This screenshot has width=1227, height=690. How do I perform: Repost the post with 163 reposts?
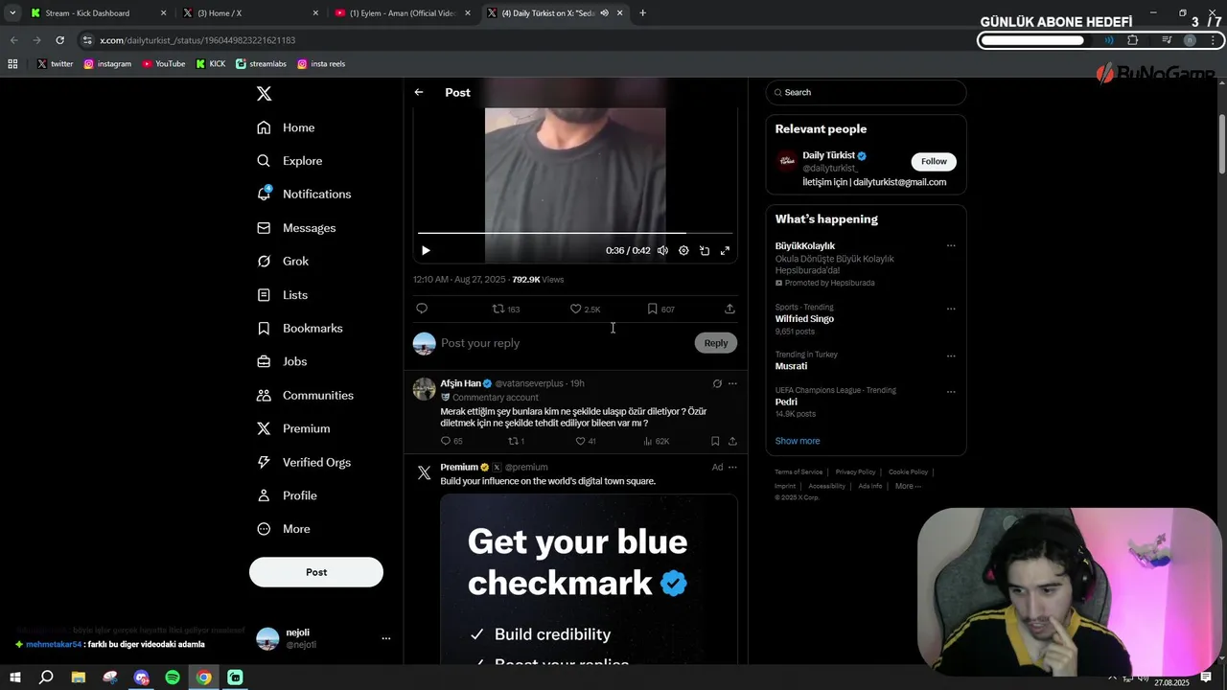505,309
